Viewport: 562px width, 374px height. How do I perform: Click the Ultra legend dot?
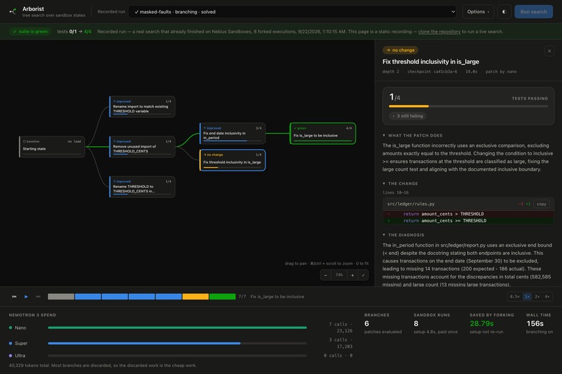(10, 355)
